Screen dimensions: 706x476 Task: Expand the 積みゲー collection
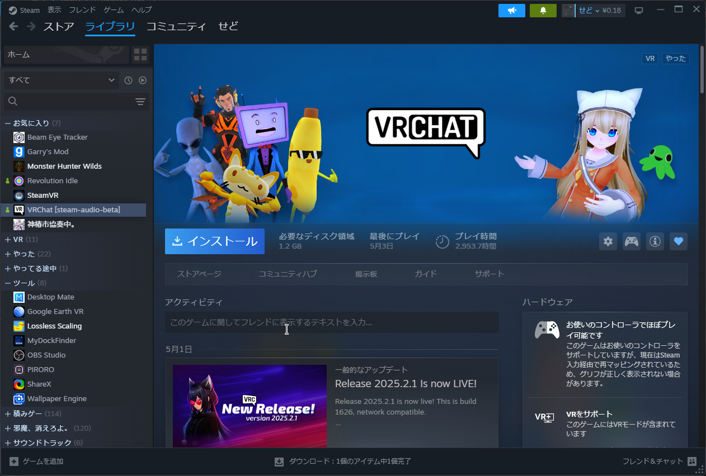[x=8, y=414]
